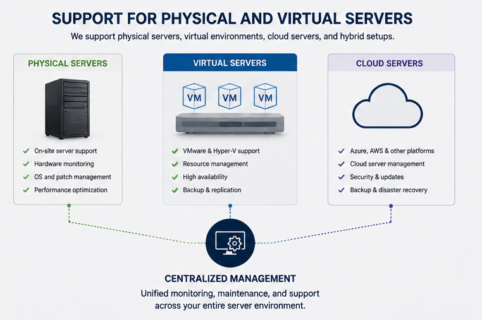Screen dimensions: 482x320
Task: Click the checkmark beside Cloud server management
Action: tap(342, 164)
